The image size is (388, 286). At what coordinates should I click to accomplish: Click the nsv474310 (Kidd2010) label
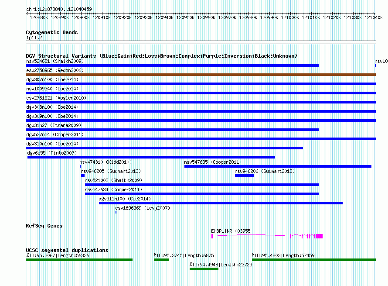pyautogui.click(x=106, y=162)
